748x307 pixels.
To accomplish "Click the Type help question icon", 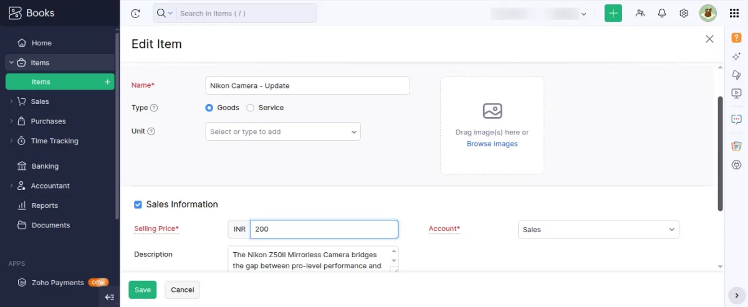I will [154, 108].
